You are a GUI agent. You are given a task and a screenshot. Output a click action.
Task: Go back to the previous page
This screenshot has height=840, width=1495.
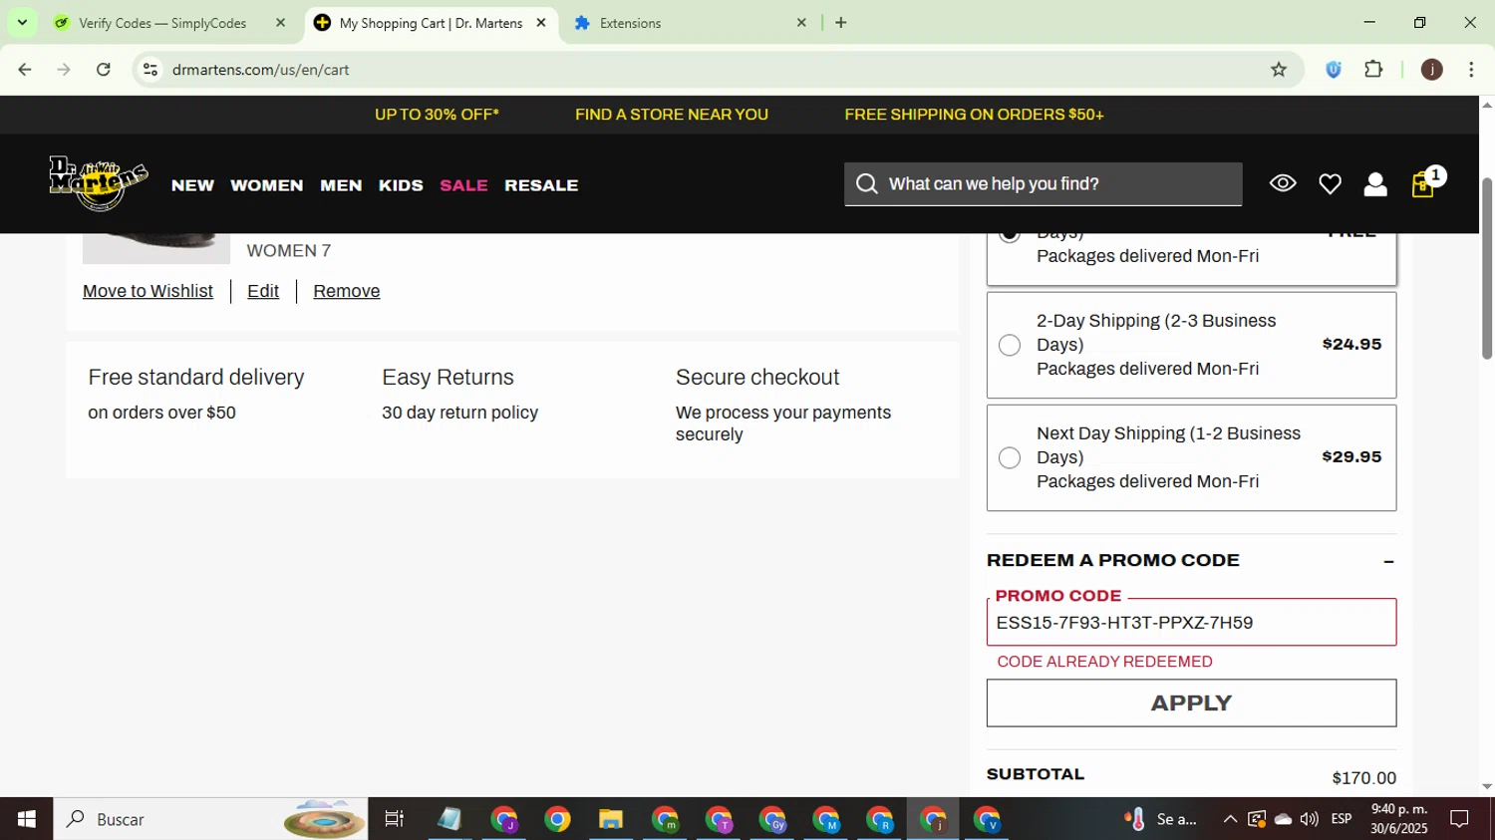click(25, 70)
